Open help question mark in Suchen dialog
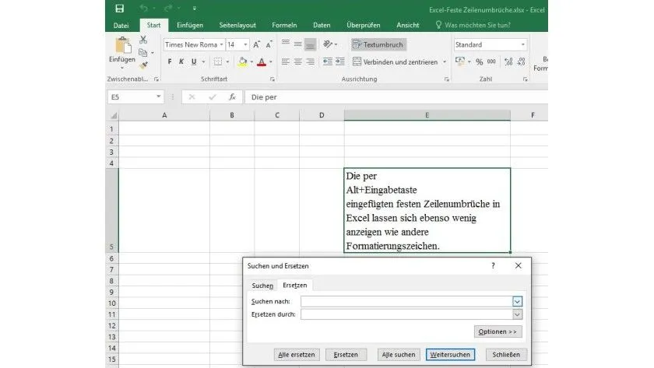Screen dimensions: 654x368 (x=493, y=265)
